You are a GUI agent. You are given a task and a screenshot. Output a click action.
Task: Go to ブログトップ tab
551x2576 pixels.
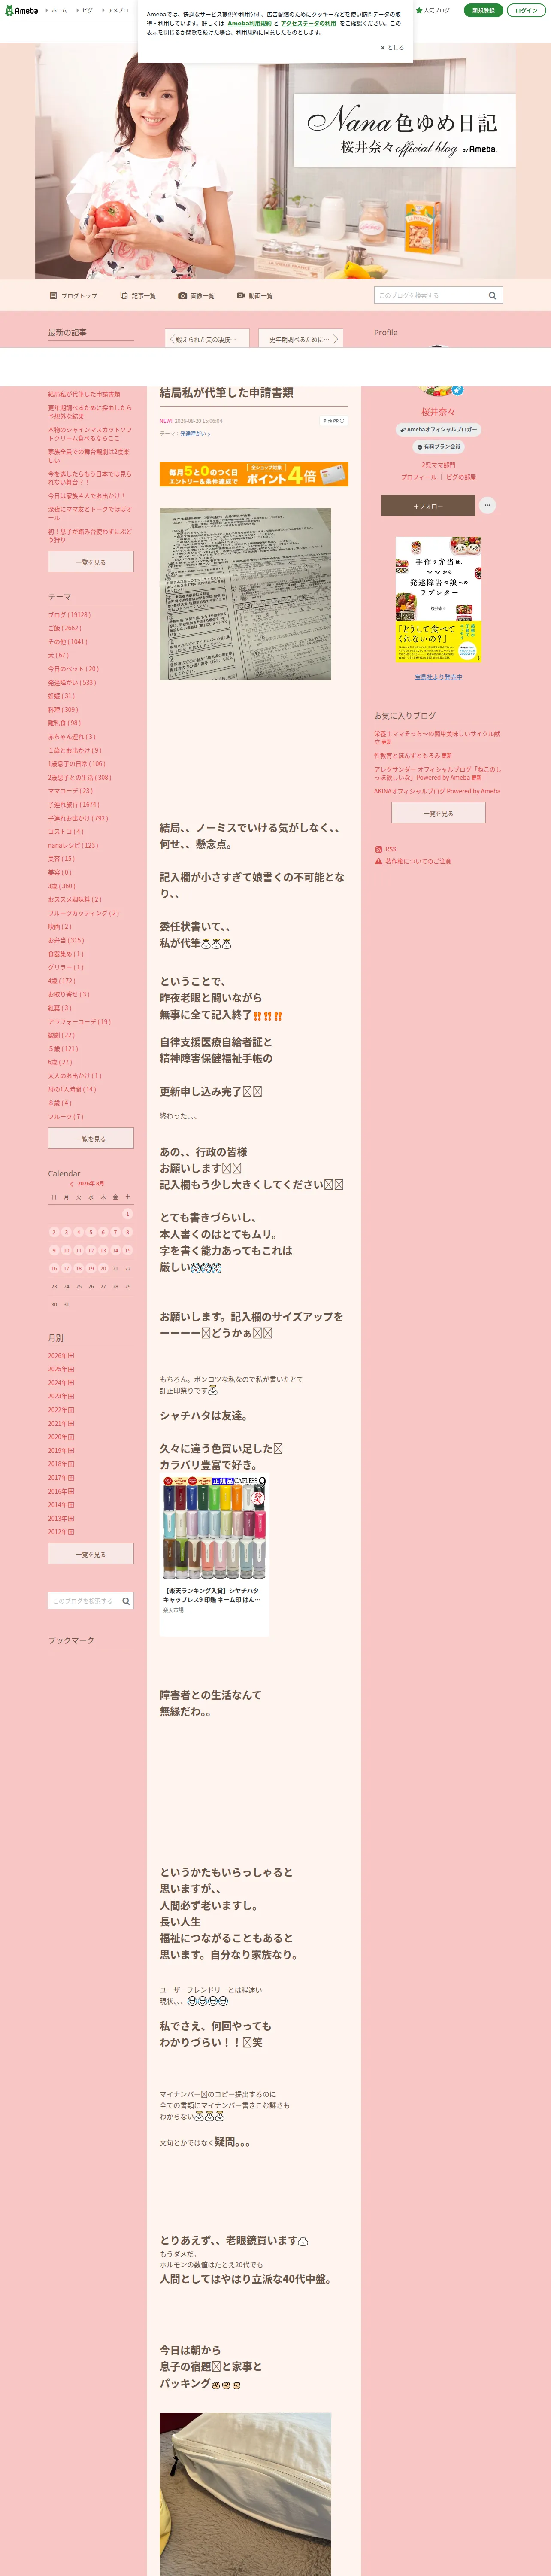[74, 296]
